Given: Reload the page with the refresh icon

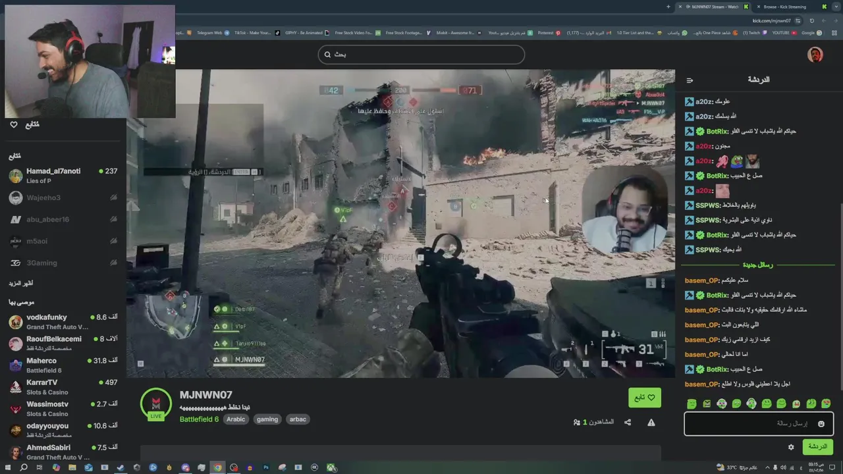Looking at the screenshot, I should [812, 20].
